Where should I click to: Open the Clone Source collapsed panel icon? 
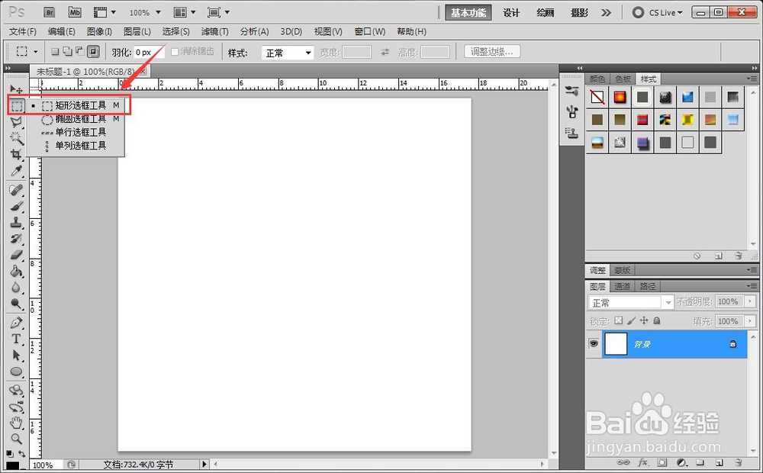[571, 133]
